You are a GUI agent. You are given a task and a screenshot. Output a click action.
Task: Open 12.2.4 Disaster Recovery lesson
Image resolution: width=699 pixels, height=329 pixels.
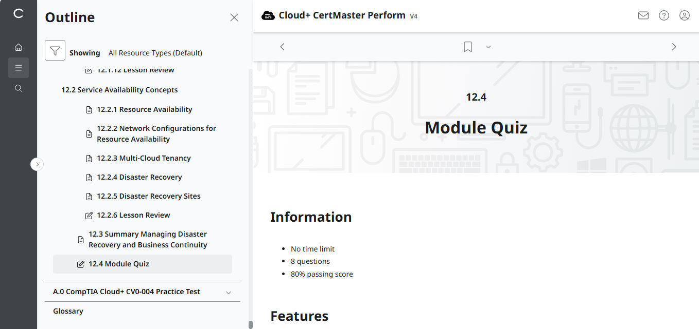[x=139, y=177]
